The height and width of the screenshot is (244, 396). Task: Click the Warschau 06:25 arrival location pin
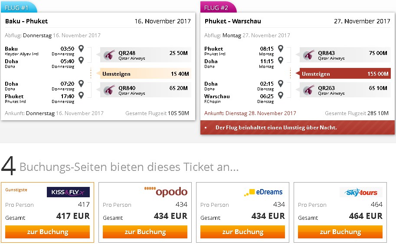(281, 95)
